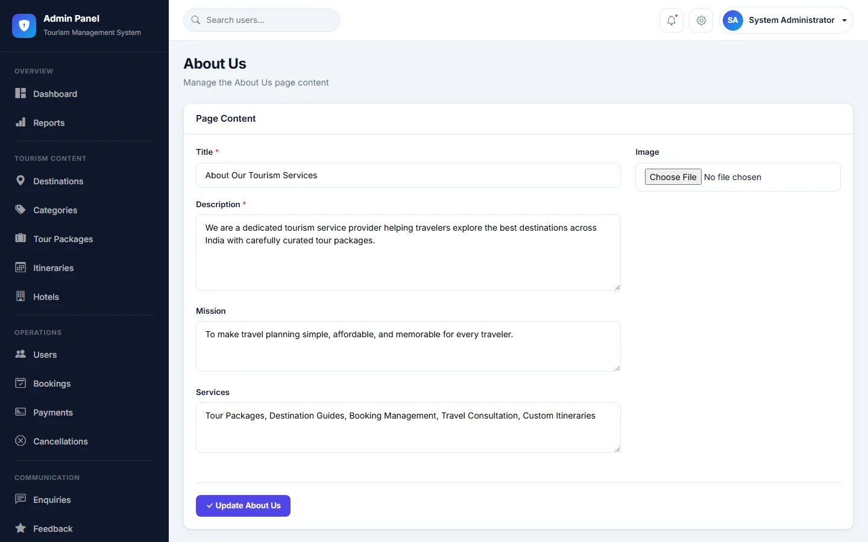Click the 'No file chosen' text
Screen dimensions: 868x542
coord(732,177)
